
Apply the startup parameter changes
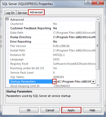[x=71, y=110]
